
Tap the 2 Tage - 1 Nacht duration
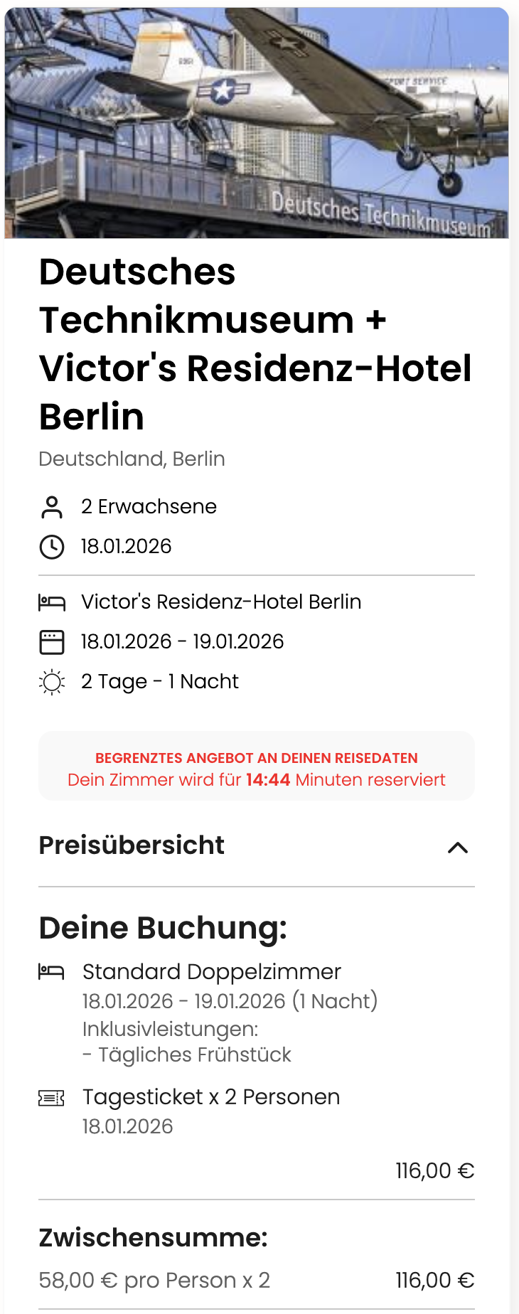tap(159, 682)
